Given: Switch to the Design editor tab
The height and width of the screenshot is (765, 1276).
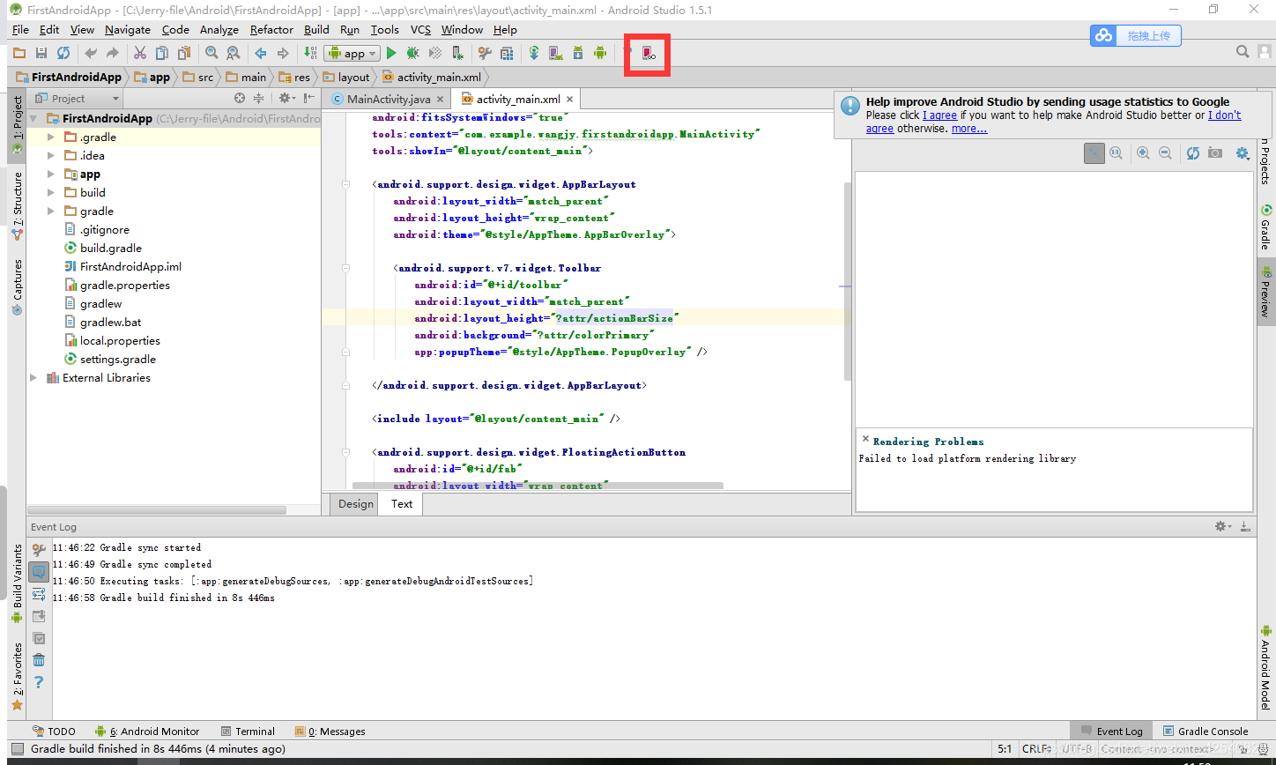Looking at the screenshot, I should pyautogui.click(x=356, y=504).
